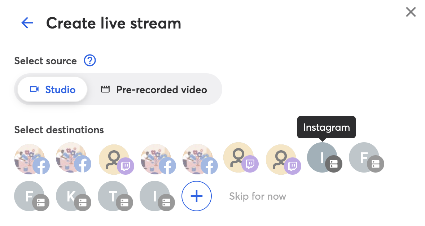Select first "F" destination in bottom row

coord(32,196)
